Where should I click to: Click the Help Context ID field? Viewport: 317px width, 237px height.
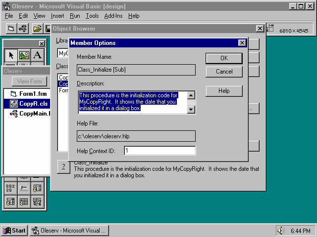[159, 151]
